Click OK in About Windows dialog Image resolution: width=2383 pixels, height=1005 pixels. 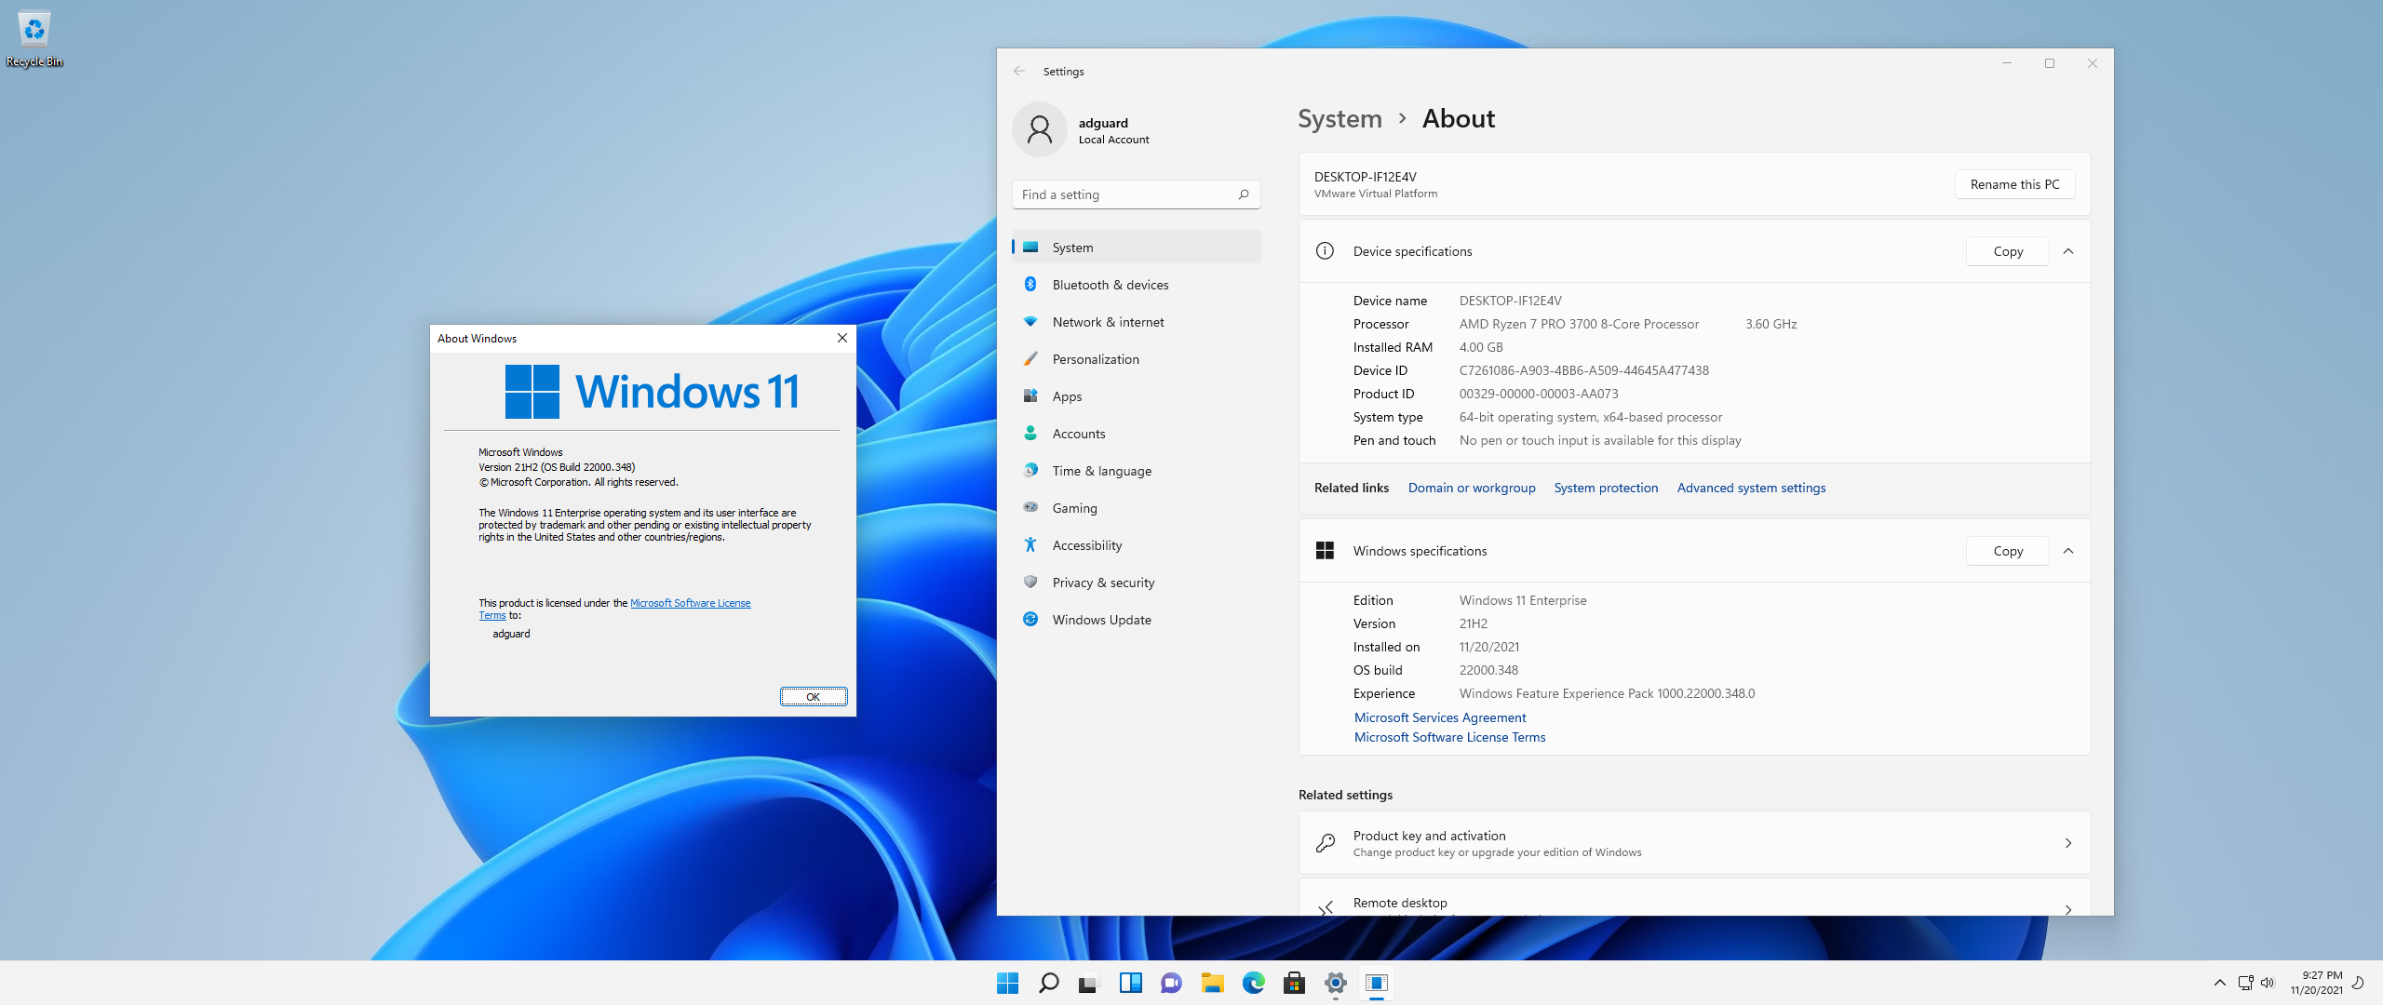pos(814,696)
